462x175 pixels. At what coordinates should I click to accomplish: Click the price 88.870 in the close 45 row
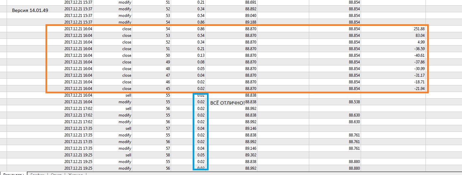click(x=250, y=89)
